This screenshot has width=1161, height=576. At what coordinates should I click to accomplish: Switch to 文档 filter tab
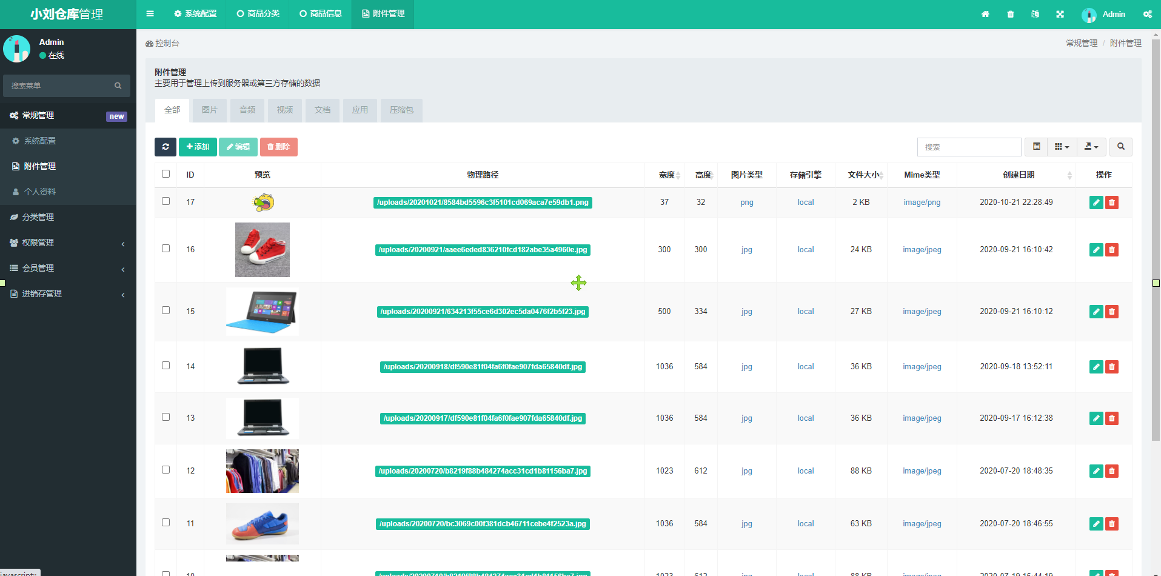pos(323,110)
